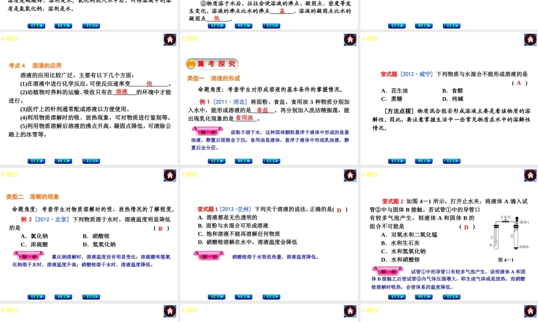This screenshot has width=538, height=322.
Task: Click option D. 硝酸铵溶解在水中，溶液温度会降低
Action: click(247, 242)
